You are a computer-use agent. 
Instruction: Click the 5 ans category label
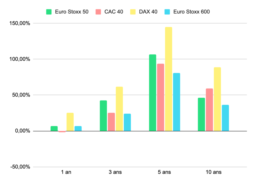click(x=164, y=172)
